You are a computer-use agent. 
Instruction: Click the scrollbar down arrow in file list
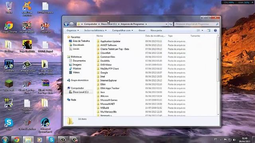pos(218,114)
